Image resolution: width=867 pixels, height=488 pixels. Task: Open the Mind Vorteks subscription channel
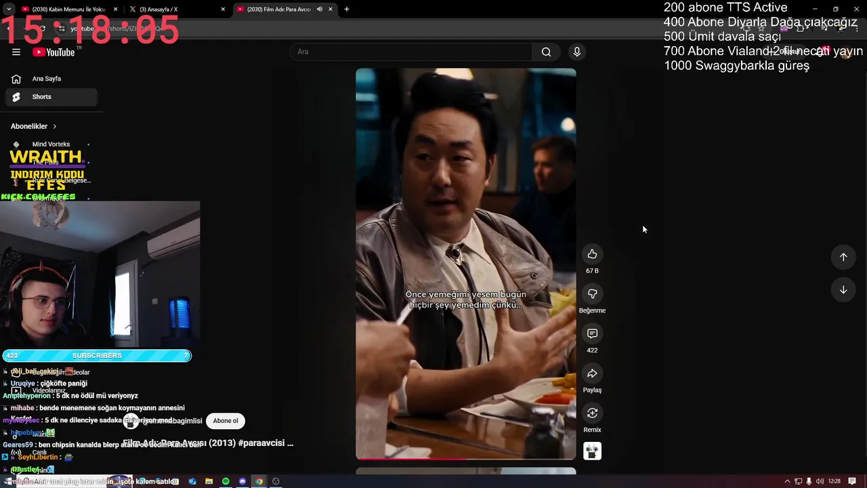point(51,144)
